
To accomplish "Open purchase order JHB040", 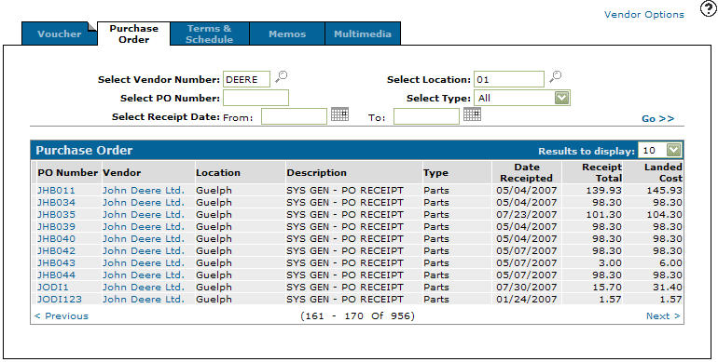I will pos(56,238).
